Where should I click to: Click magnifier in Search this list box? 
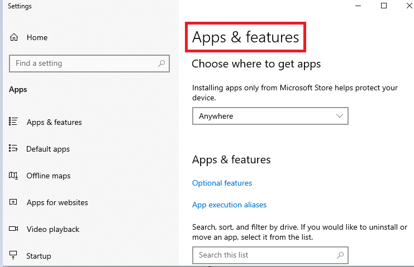(x=340, y=255)
